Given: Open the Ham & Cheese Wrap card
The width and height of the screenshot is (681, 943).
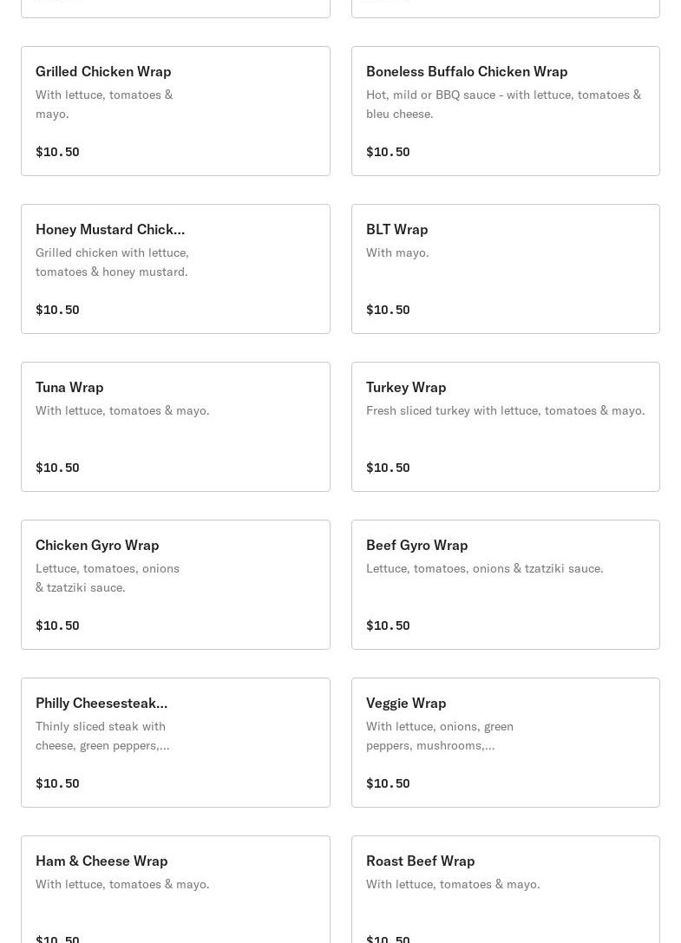Looking at the screenshot, I should [175, 889].
